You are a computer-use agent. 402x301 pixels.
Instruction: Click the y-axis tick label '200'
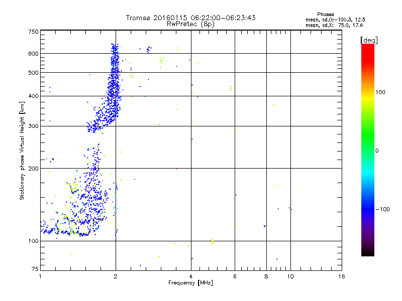point(33,169)
